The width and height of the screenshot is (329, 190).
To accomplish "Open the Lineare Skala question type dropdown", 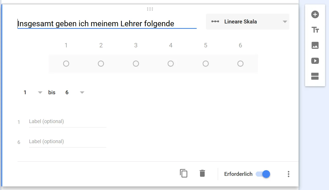I will [x=248, y=22].
